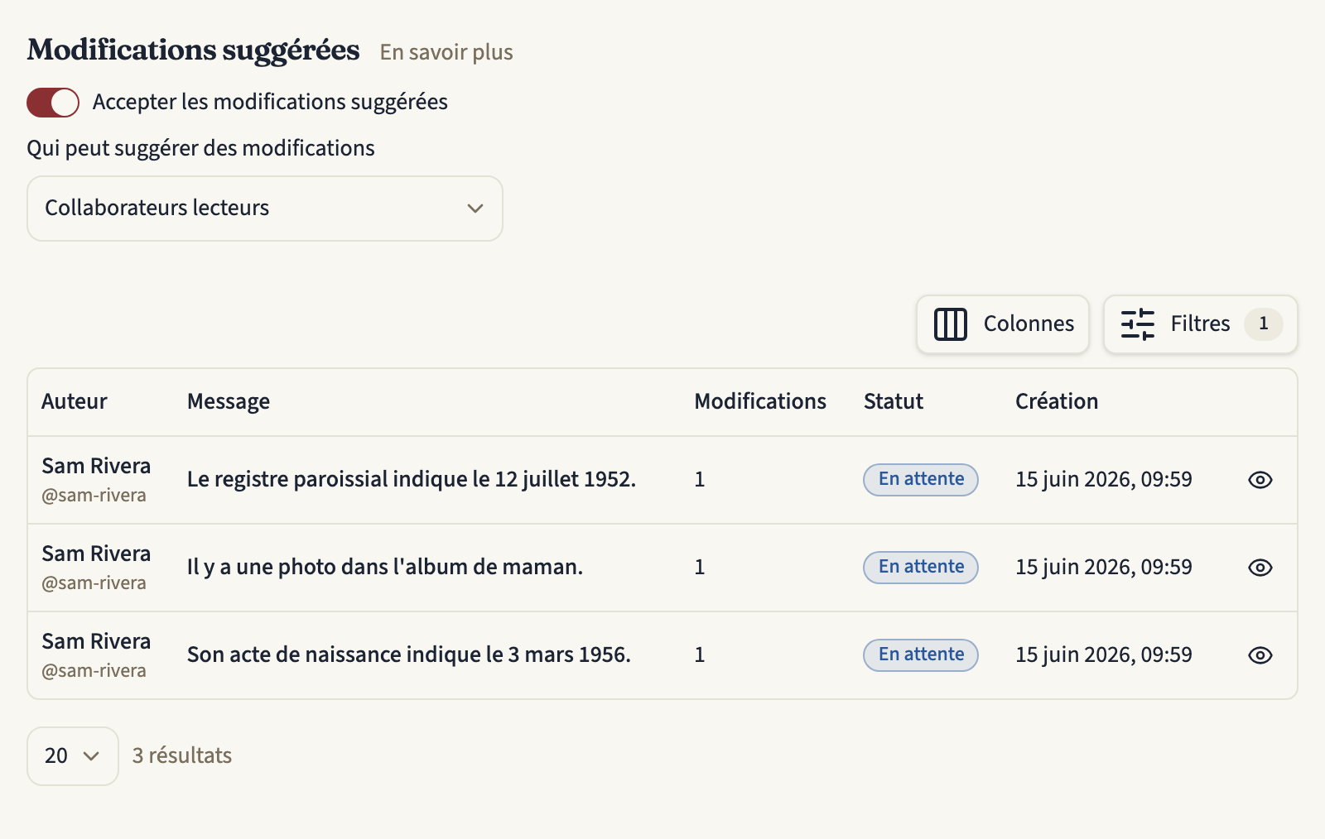Click Sam Rivera author in registre paroissial row

(96, 467)
